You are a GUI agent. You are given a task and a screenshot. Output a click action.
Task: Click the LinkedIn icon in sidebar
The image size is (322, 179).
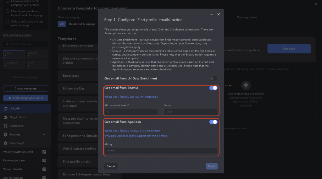coord(6,109)
